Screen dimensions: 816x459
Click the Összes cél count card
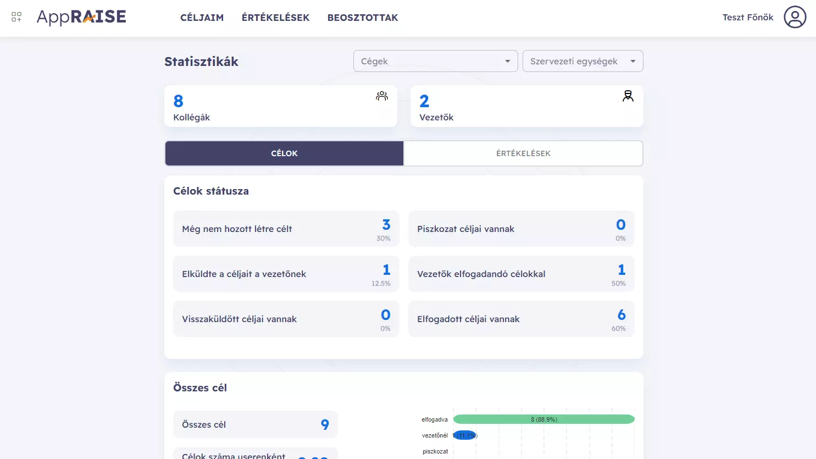click(x=256, y=424)
